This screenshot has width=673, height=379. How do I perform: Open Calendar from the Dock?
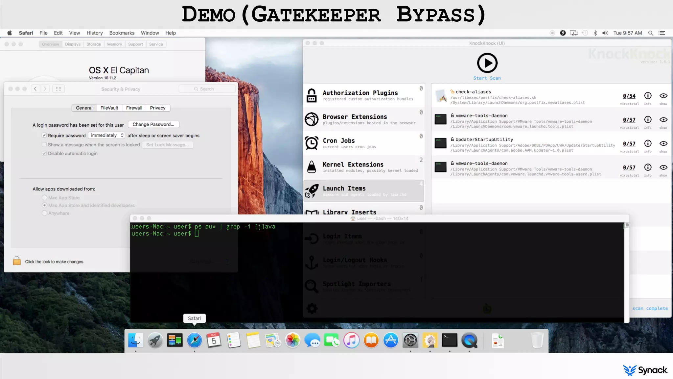pos(214,340)
